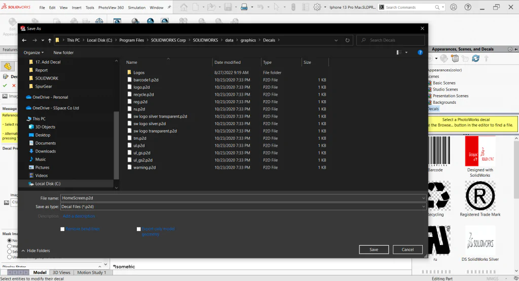Click the navigation pane vertical scrollbar

(x=116, y=145)
